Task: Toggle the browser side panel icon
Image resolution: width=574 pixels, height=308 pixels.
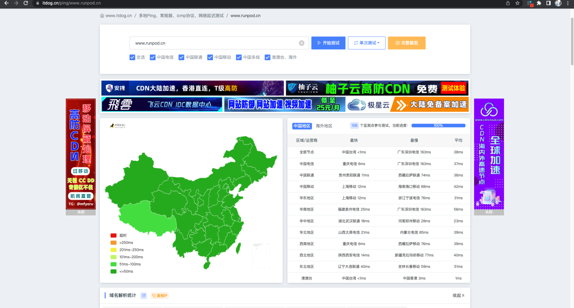Action: tap(548, 3)
